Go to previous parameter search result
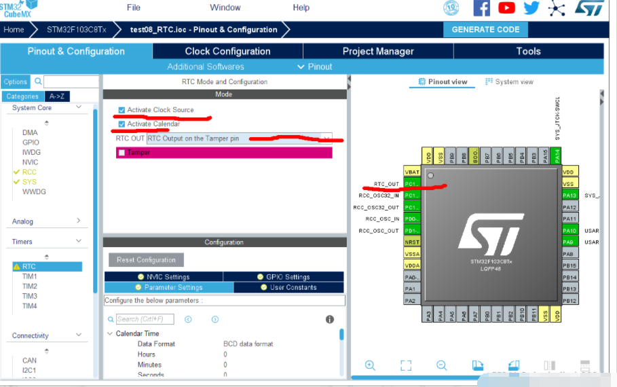Image resolution: width=617 pixels, height=387 pixels. pyautogui.click(x=188, y=319)
